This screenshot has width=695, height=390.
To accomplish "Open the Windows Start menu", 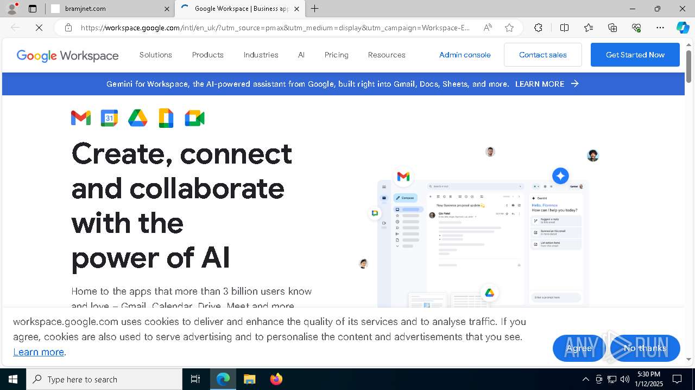I will [x=13, y=379].
